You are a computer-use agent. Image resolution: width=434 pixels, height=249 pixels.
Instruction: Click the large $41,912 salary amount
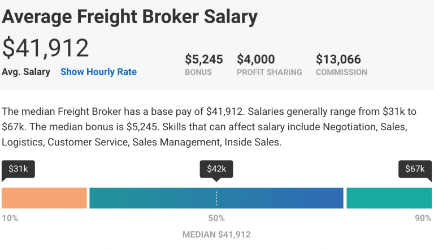coord(46,48)
